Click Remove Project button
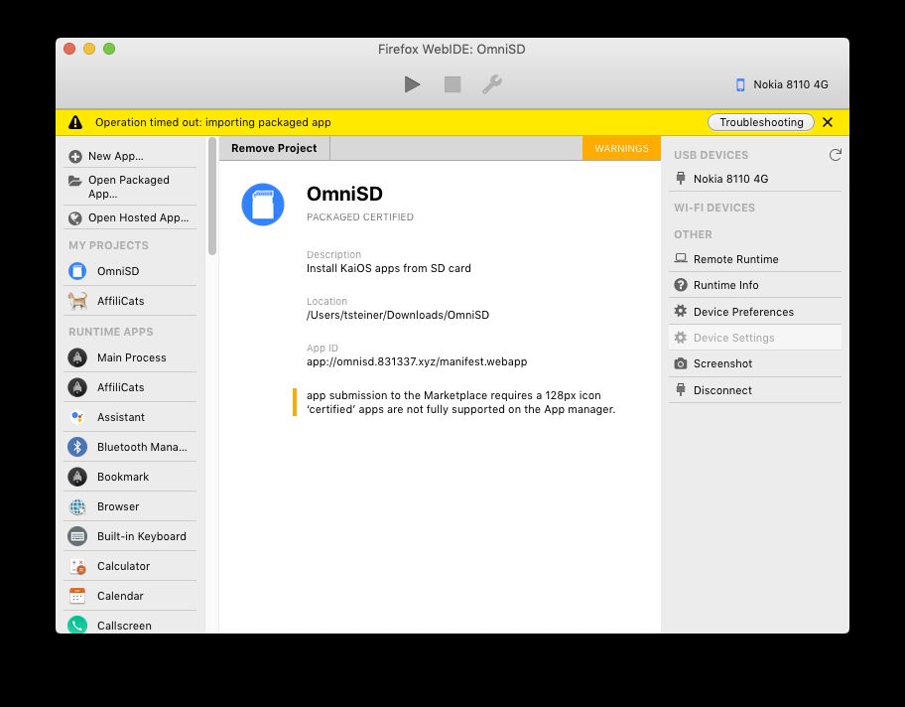Screen dimensions: 905x707 274,148
